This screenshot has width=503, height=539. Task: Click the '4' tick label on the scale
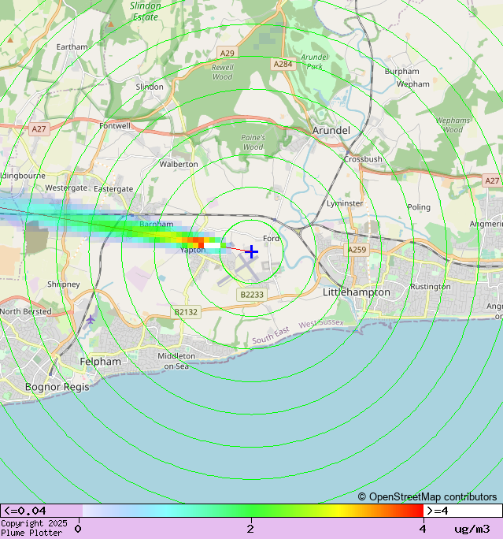pos(423,529)
